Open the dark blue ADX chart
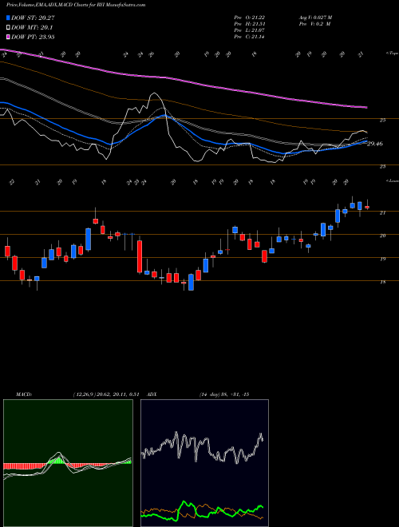The height and width of the screenshot is (527, 399). pos(204,463)
